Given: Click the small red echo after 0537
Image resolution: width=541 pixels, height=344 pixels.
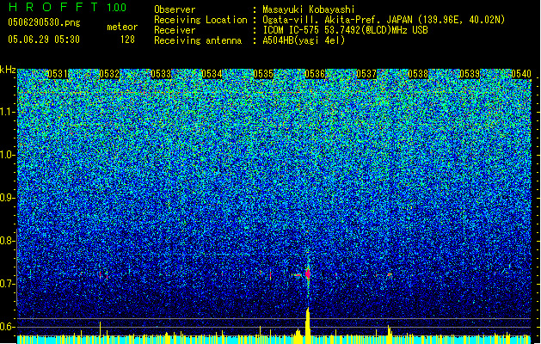Looking at the screenshot, I should point(390,274).
